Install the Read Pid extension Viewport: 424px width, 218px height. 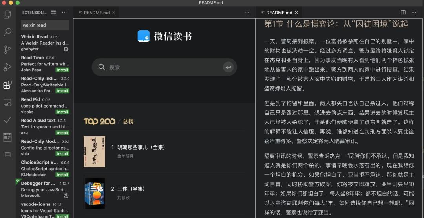coord(62,112)
